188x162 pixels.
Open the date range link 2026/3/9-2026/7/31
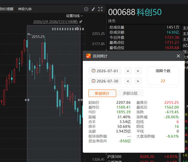click(55, 22)
